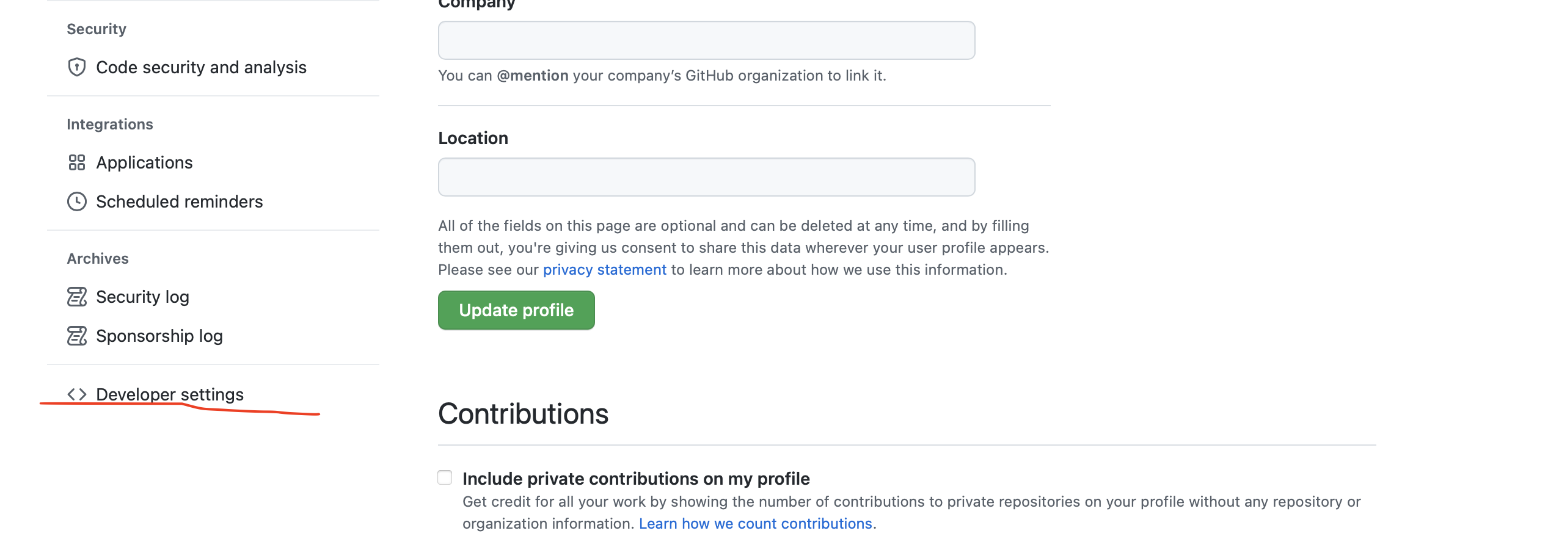
Task: Follow "Learn how we count contributions" link
Action: [x=755, y=524]
